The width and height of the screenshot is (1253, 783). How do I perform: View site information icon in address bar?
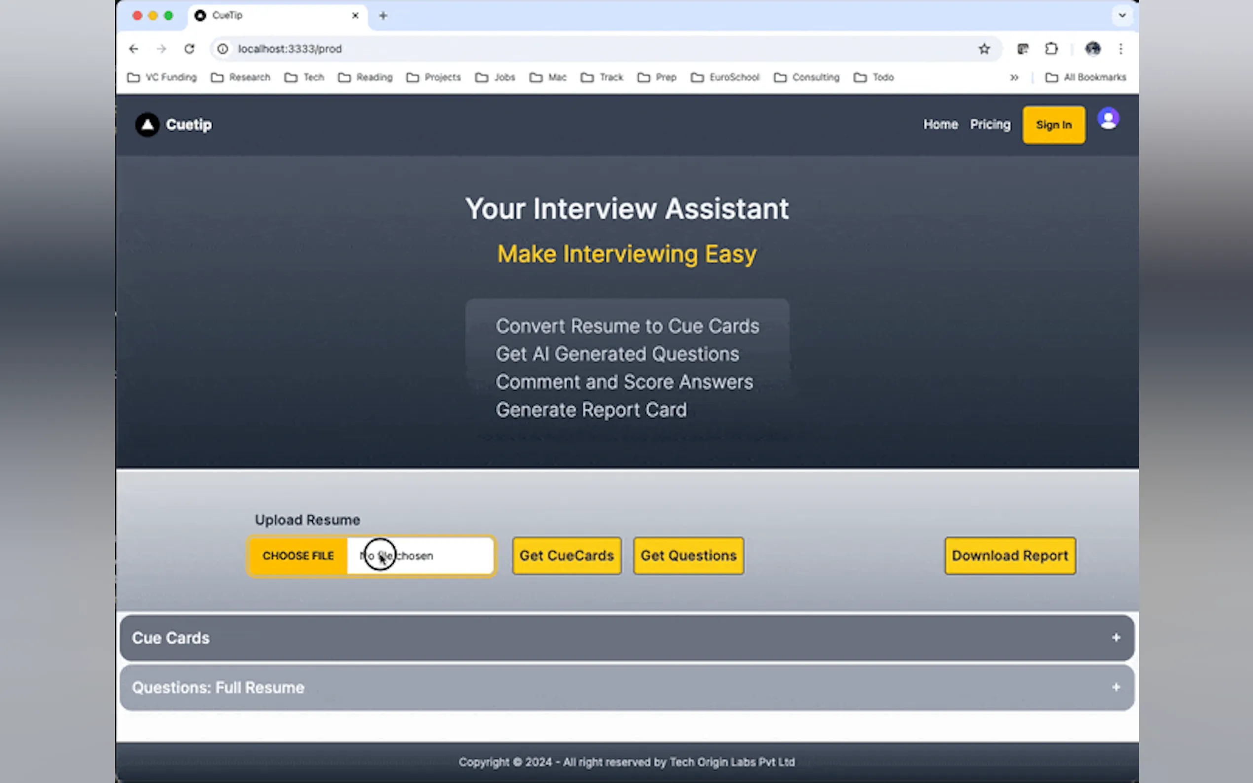coord(223,49)
